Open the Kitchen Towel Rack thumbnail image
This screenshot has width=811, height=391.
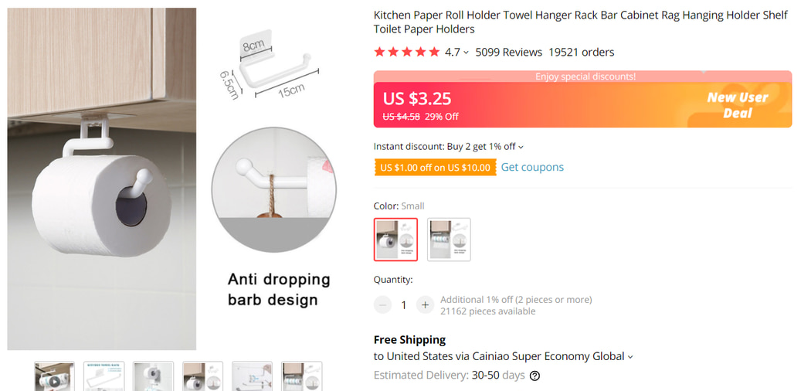click(x=103, y=377)
